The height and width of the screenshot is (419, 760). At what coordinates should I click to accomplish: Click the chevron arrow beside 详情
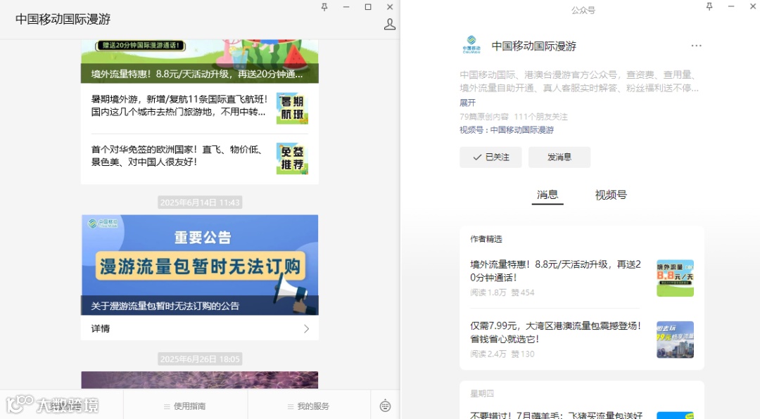[x=306, y=329]
